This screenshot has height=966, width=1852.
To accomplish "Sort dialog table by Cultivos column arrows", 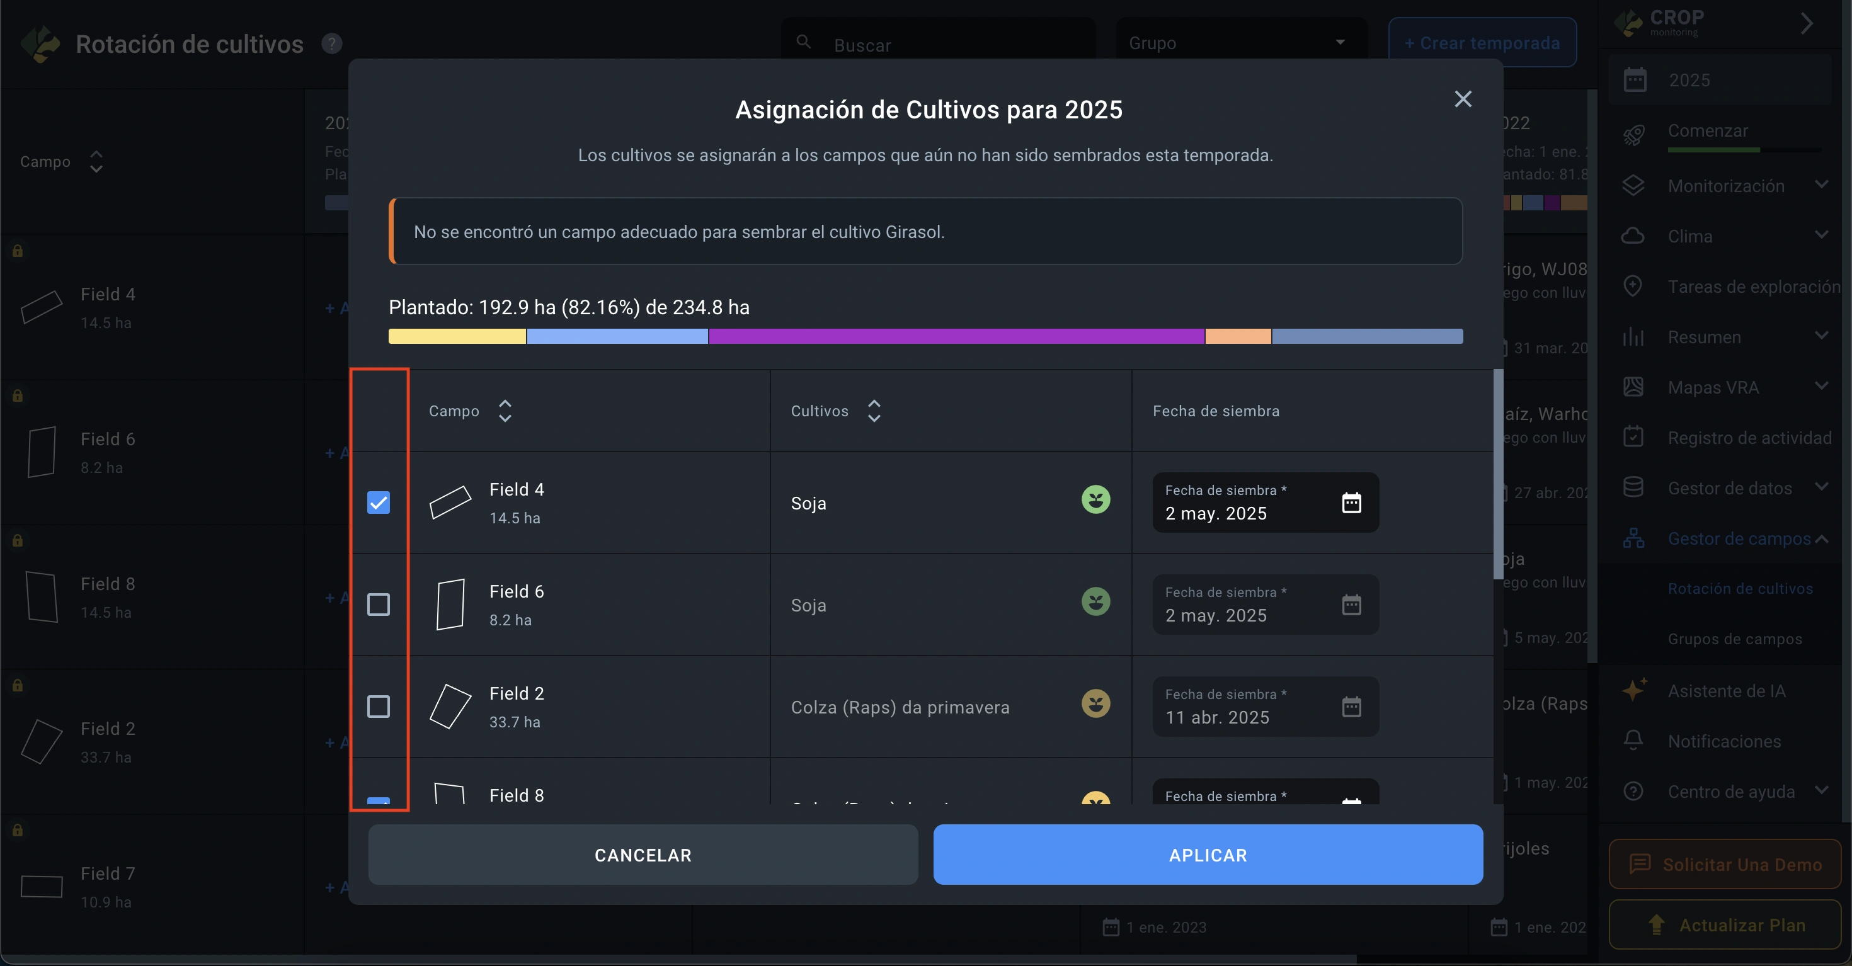I will pyautogui.click(x=874, y=411).
